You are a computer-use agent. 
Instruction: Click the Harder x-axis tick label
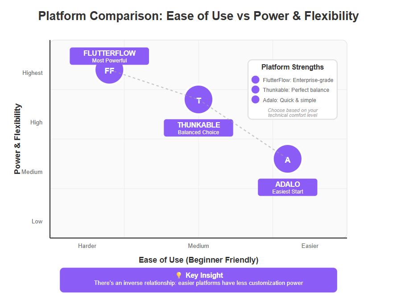[87, 246]
